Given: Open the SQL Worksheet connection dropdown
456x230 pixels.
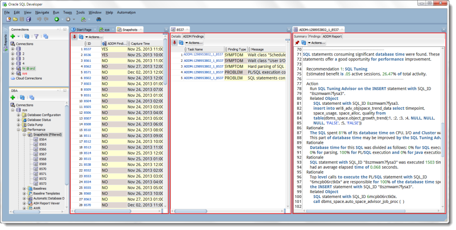Looking at the screenshot, I should [x=89, y=20].
